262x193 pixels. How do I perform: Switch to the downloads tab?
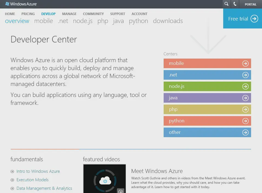168,21
